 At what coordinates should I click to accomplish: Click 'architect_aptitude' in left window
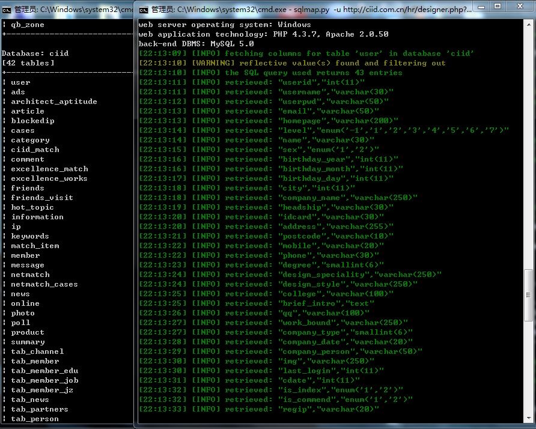[x=54, y=102]
